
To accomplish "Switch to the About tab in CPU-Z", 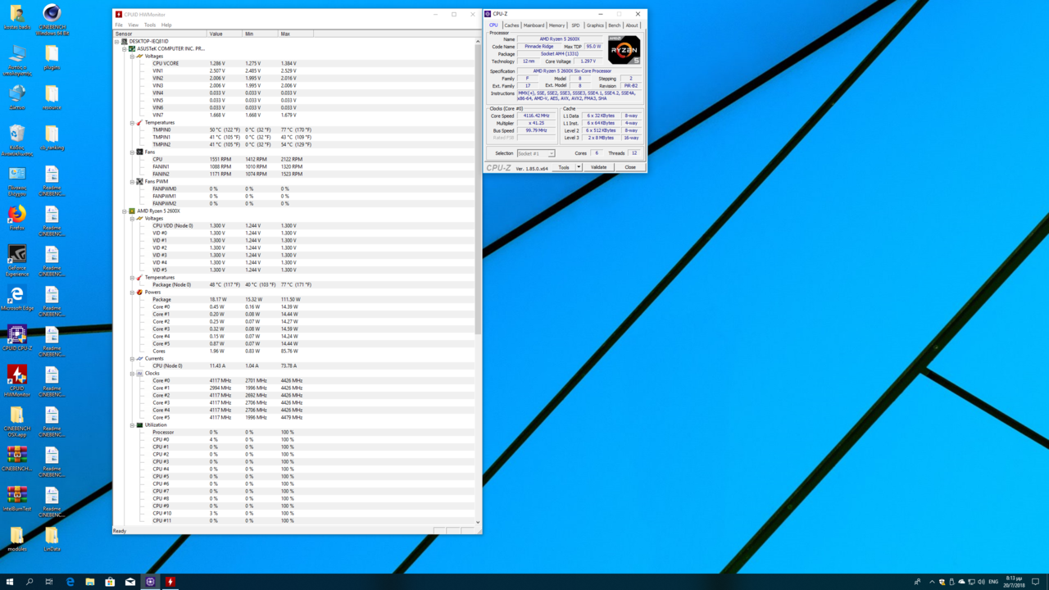I will [632, 25].
